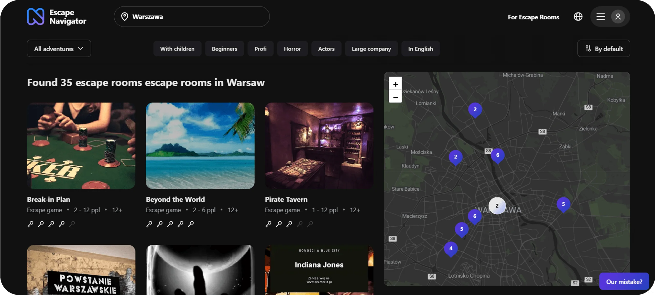Click first key rating icon under Break-in Plan
This screenshot has width=655, height=295.
(30, 224)
